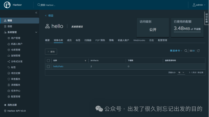Collapse the sidebar with double-chevron icon
Viewport: 209px width, 117px height.
[x=36, y=13]
